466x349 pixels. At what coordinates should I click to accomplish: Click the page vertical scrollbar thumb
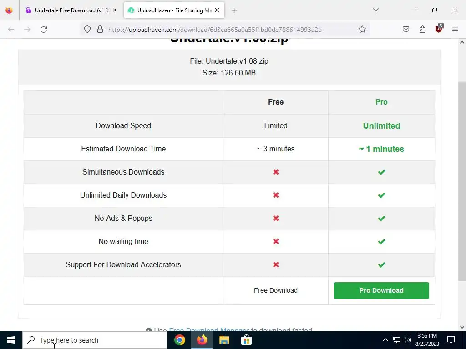tap(462, 181)
